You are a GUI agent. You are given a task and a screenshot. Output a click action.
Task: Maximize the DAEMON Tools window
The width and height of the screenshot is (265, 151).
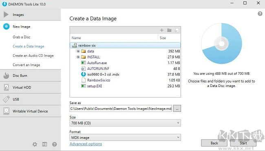tap(245, 3)
